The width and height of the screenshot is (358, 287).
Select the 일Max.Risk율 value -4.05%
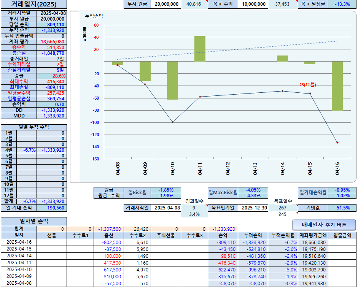(253, 190)
